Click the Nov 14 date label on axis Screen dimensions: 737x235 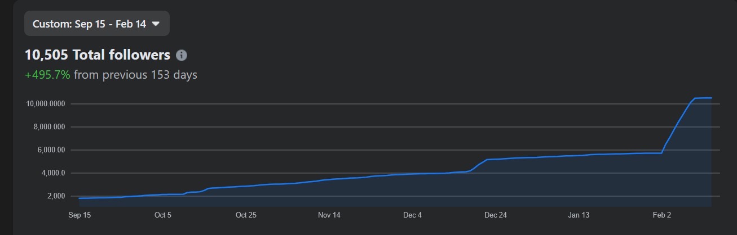[329, 215]
